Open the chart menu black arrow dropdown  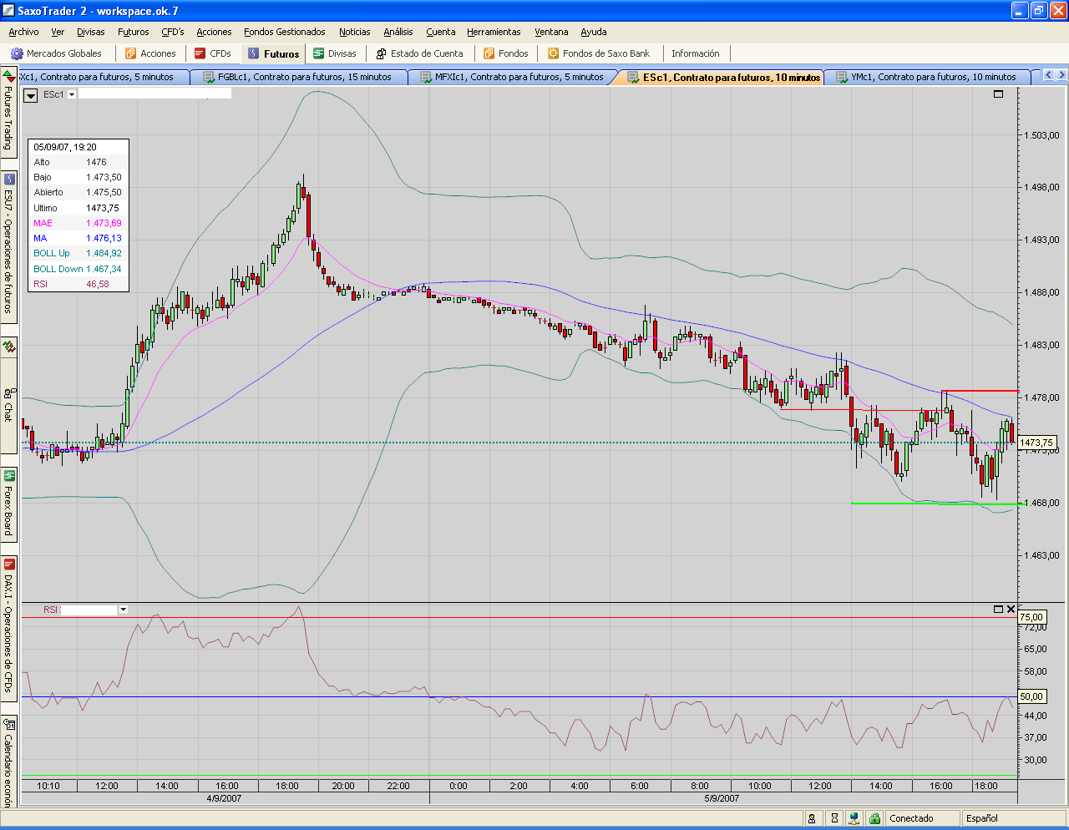(31, 95)
